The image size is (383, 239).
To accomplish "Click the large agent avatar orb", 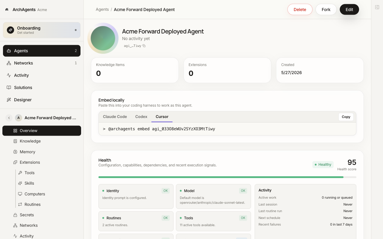I will point(103,38).
